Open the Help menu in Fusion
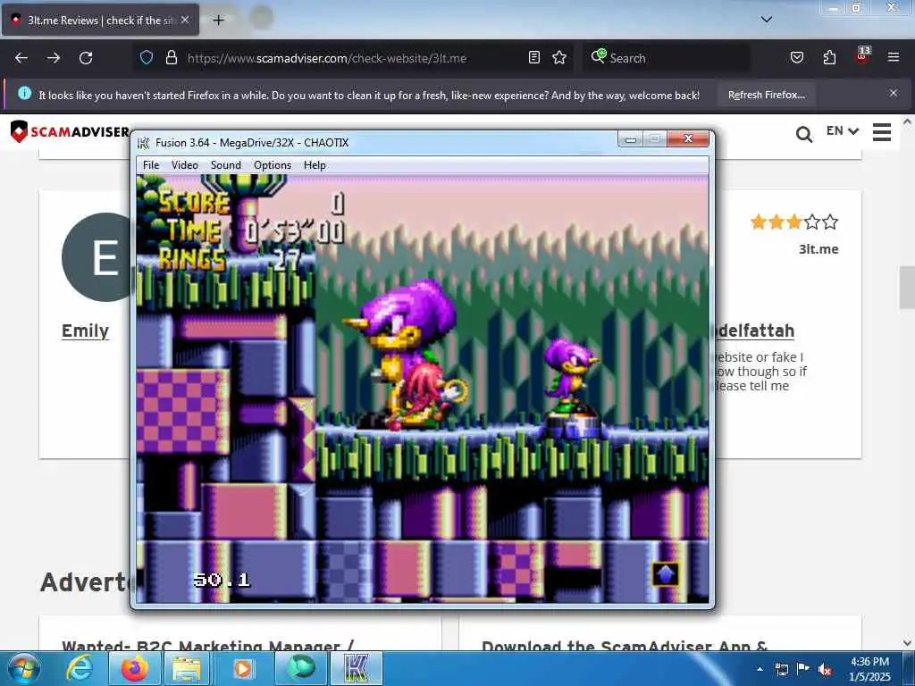The width and height of the screenshot is (915, 686). click(315, 165)
